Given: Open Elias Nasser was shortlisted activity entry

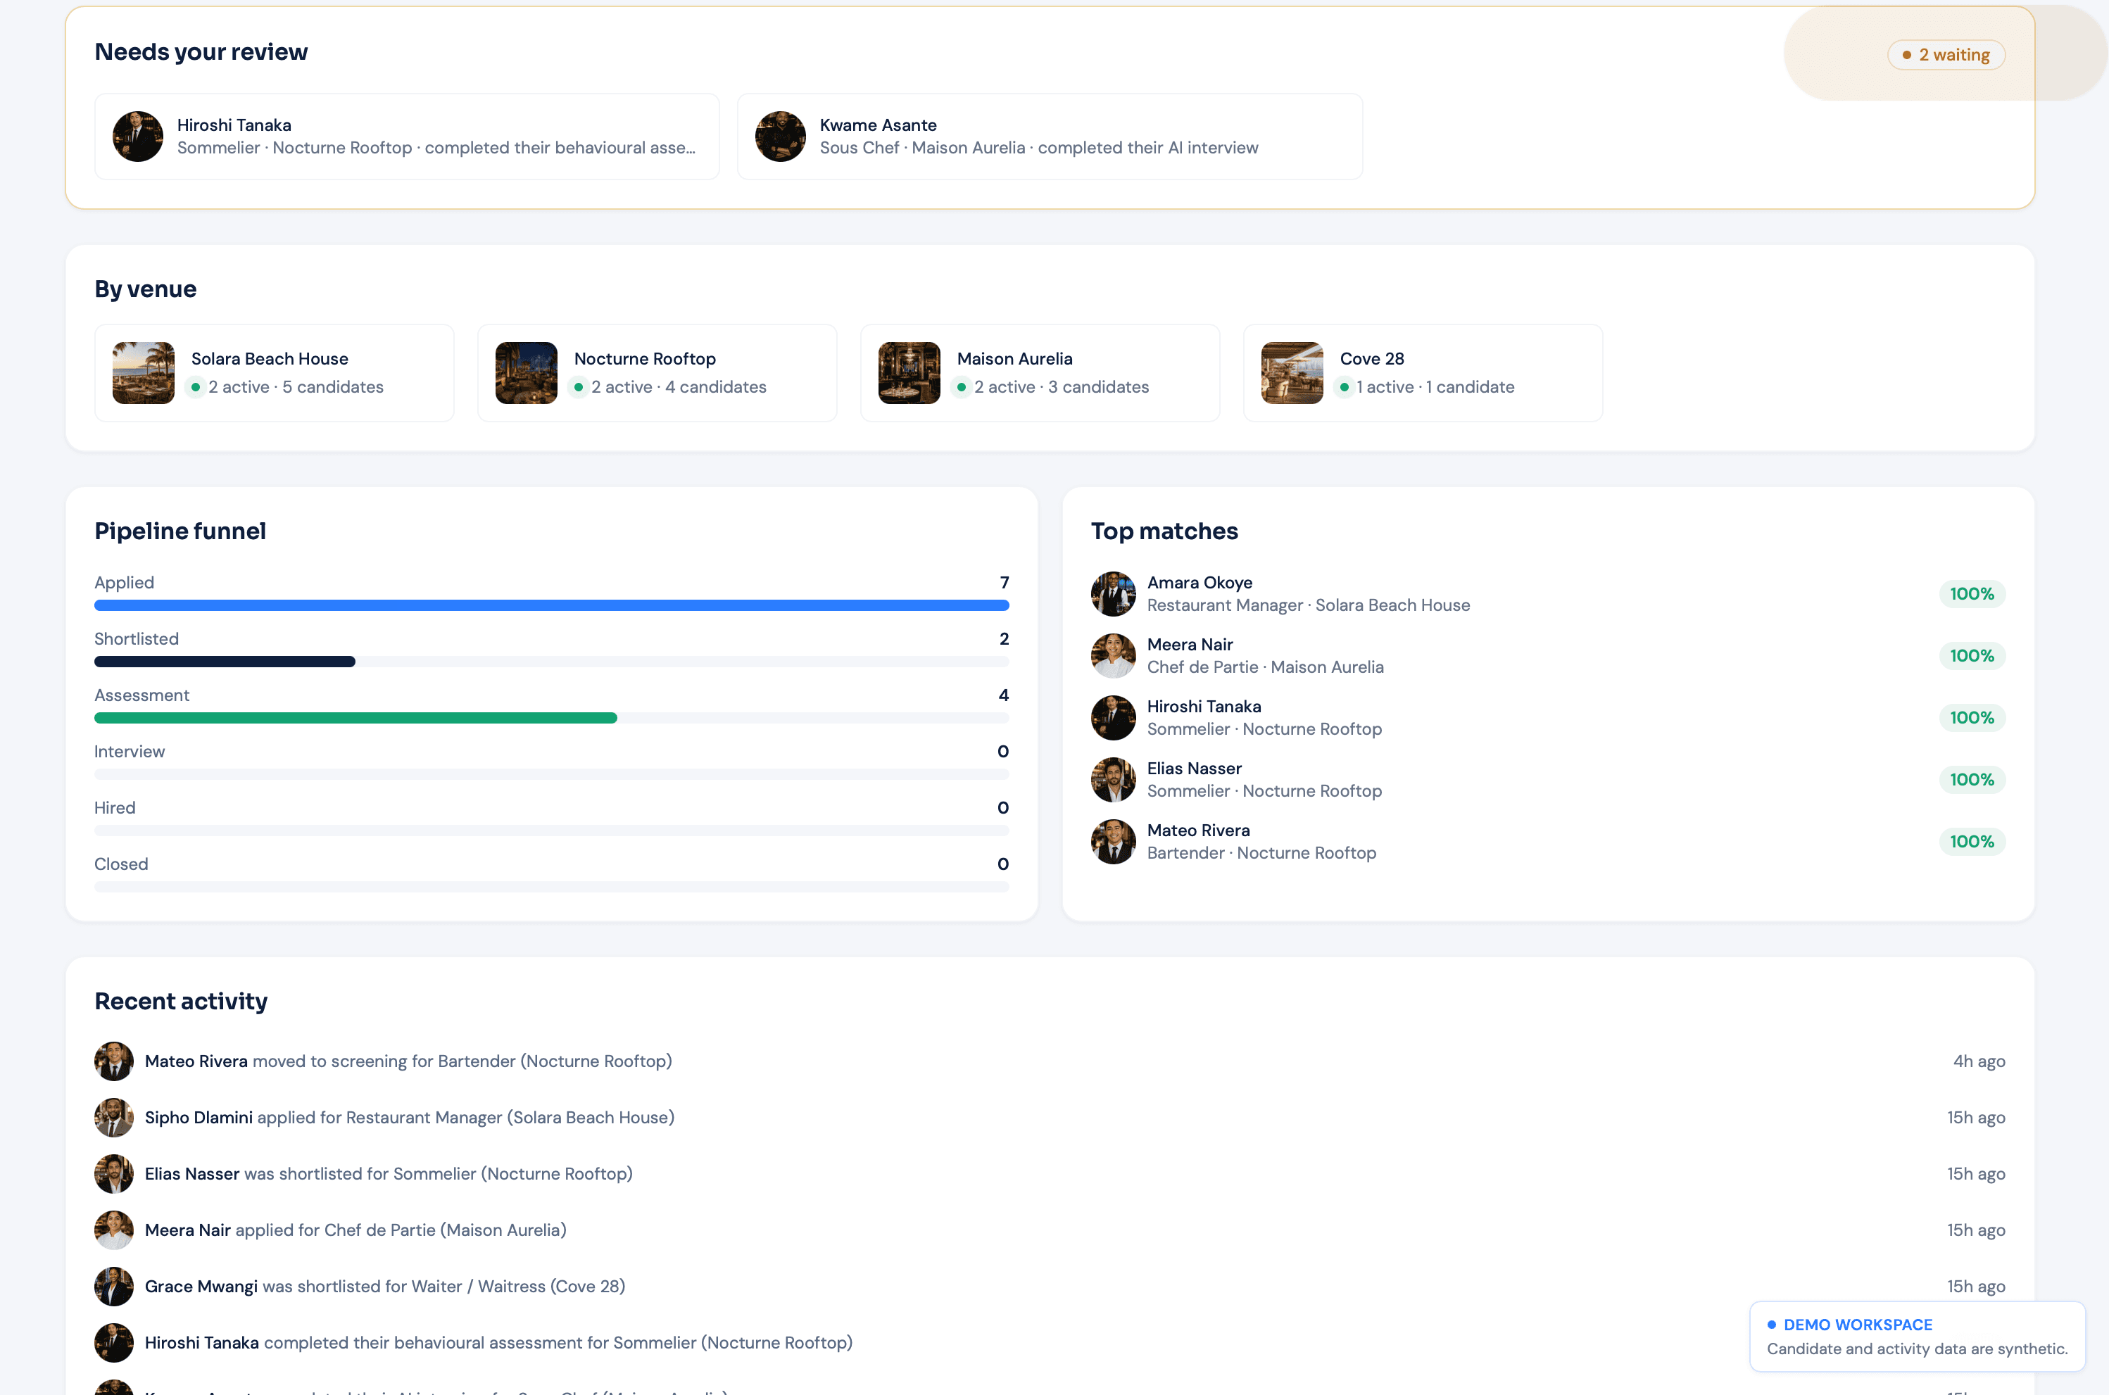Looking at the screenshot, I should (1049, 1173).
